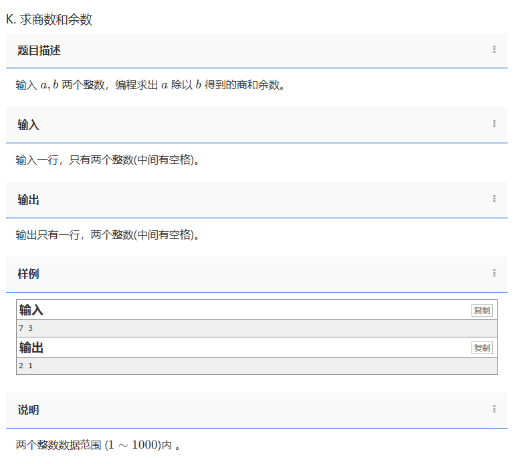Screen dimensions: 517x464
Task: Click the problem title K. 求商数和余数
Action: (x=49, y=19)
